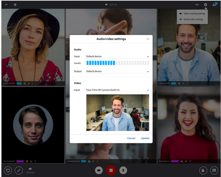Screen dimensions: 221x177
Task: Start screen sharing from bottom toolbar
Action: (x=8, y=170)
